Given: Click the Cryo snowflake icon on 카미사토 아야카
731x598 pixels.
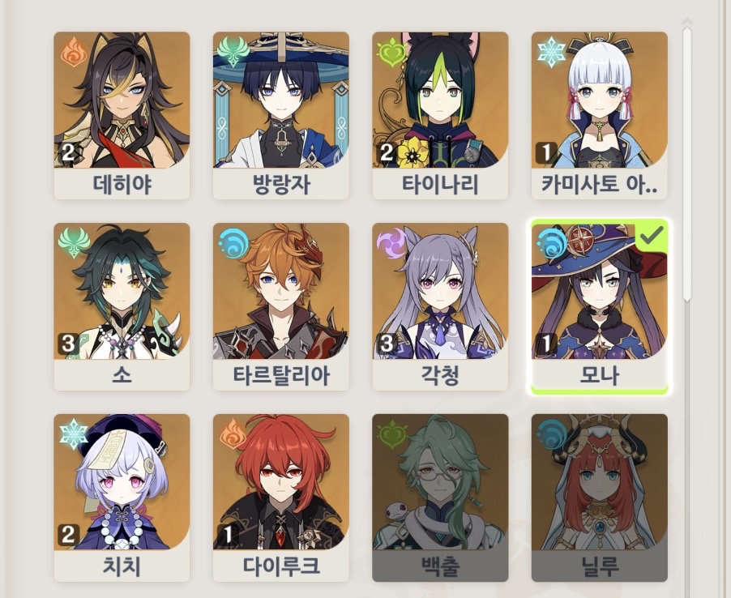Looking at the screenshot, I should (x=552, y=52).
